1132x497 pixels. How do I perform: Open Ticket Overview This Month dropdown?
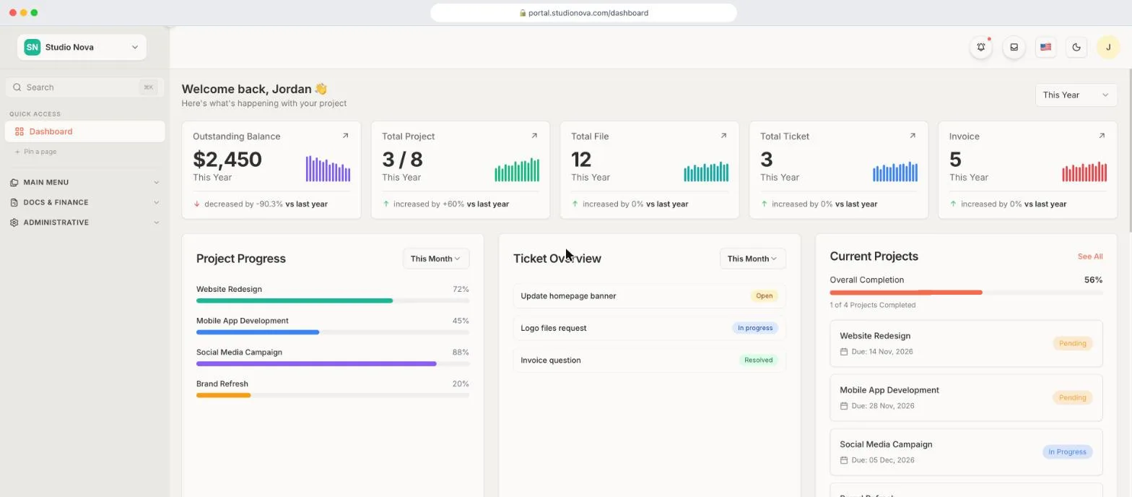point(753,259)
